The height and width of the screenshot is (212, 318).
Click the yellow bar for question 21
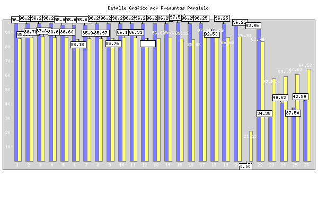coord(251,146)
